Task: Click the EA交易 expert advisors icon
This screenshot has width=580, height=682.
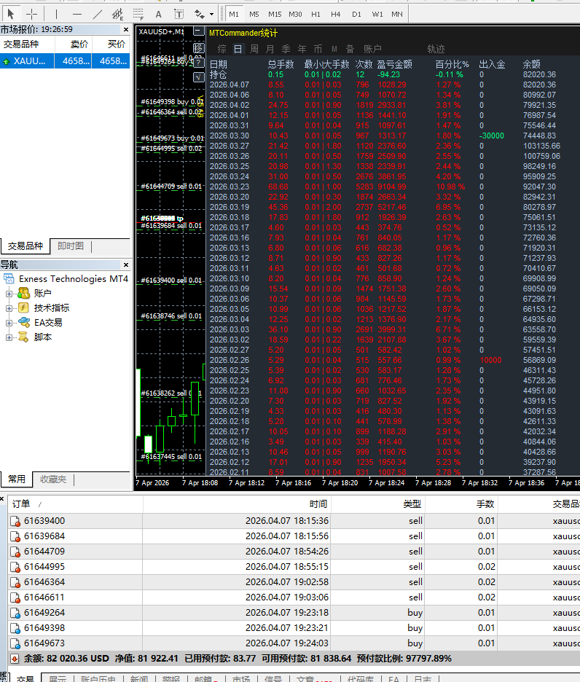Action: tap(23, 322)
